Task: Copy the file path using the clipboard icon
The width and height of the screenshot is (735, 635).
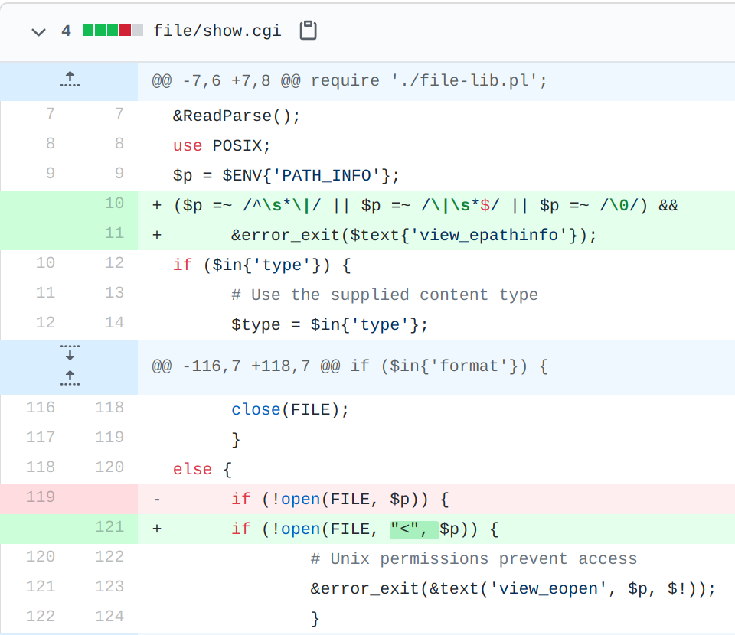Action: tap(308, 31)
